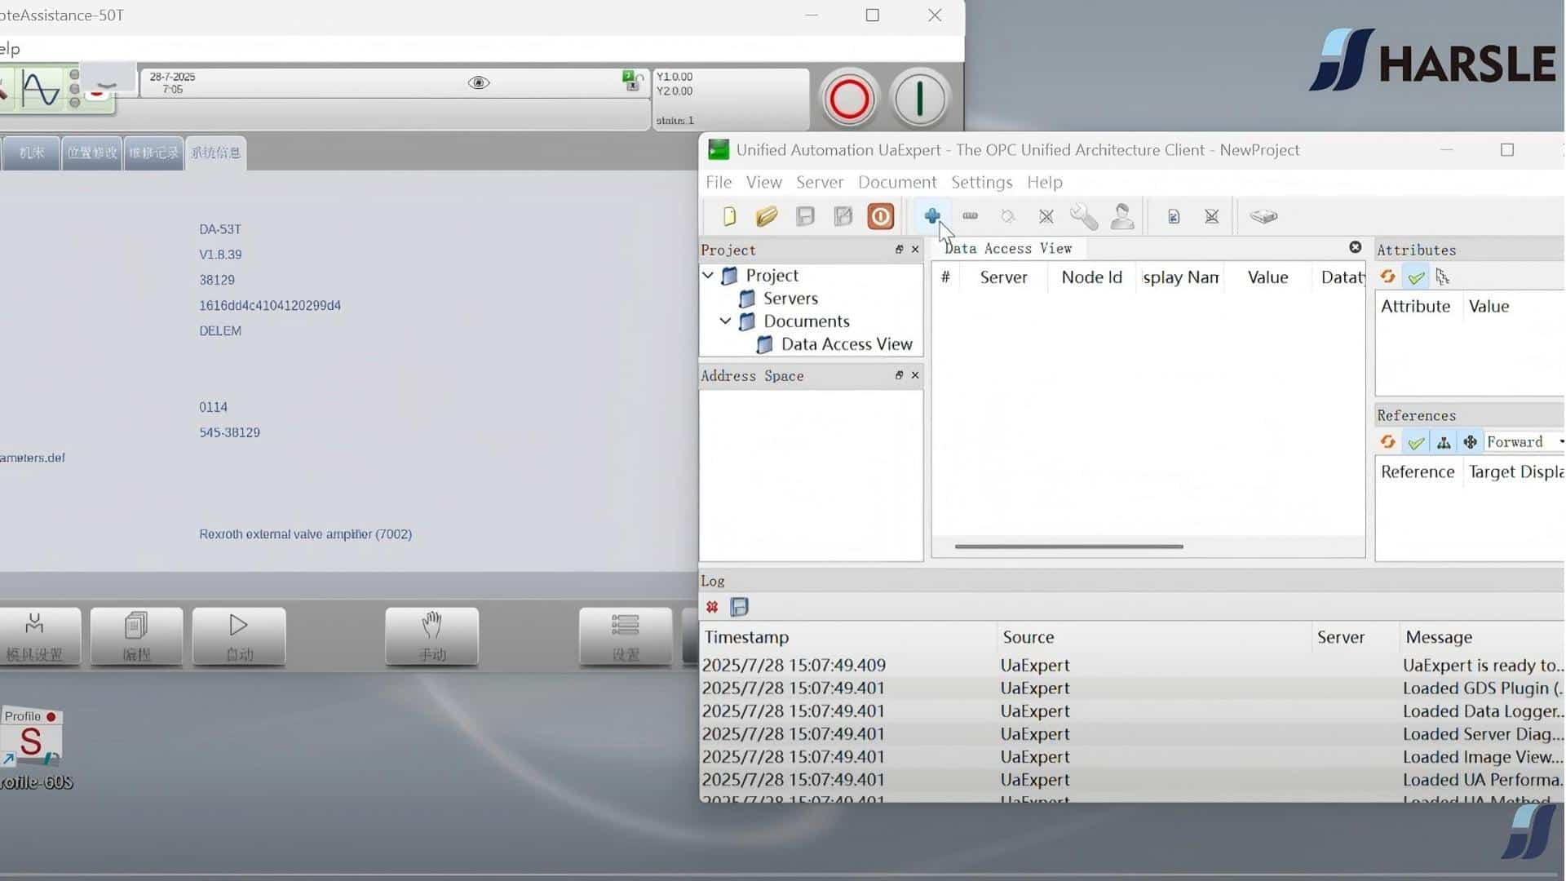Clear the log with the red X icon
This screenshot has width=1566, height=881.
[x=712, y=607]
